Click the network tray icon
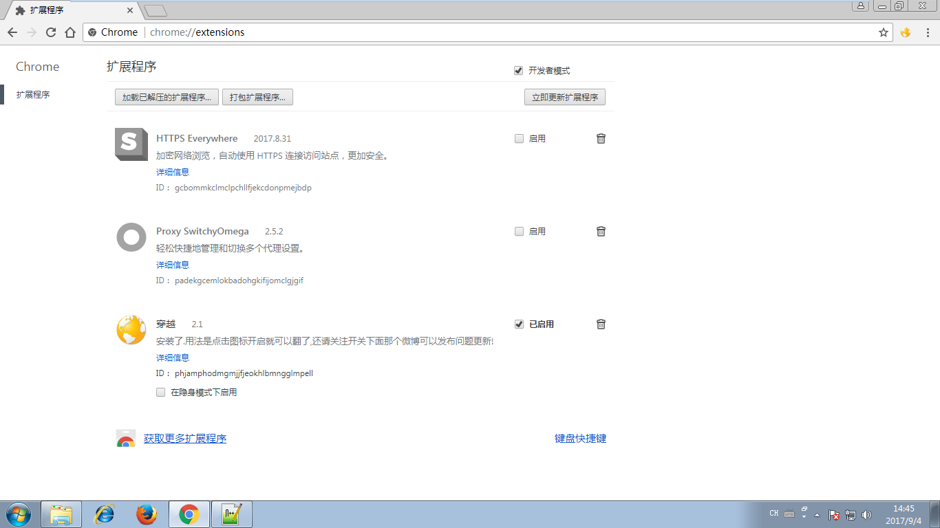 point(851,514)
